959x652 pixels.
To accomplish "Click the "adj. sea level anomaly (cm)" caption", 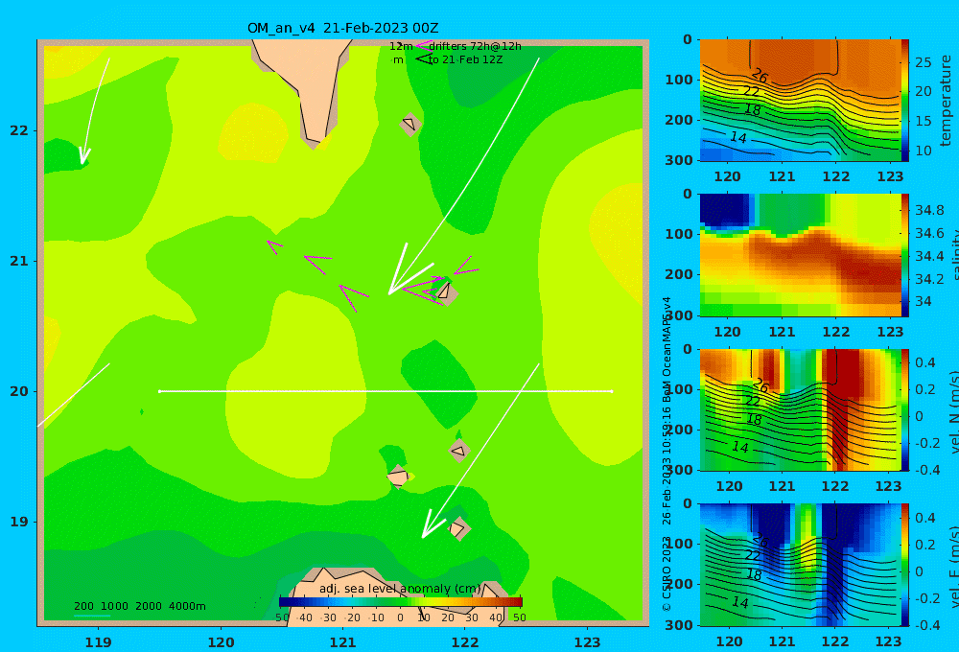I will tap(400, 589).
